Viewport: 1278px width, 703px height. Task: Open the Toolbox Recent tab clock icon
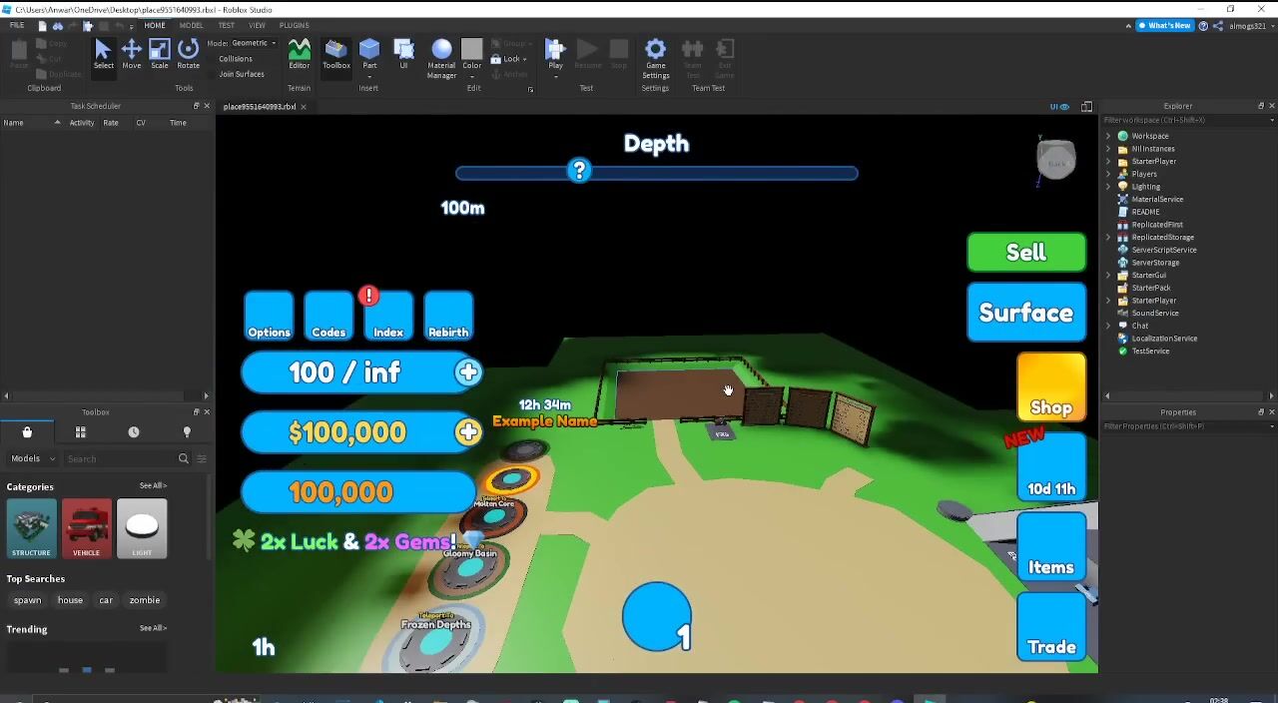(x=133, y=432)
